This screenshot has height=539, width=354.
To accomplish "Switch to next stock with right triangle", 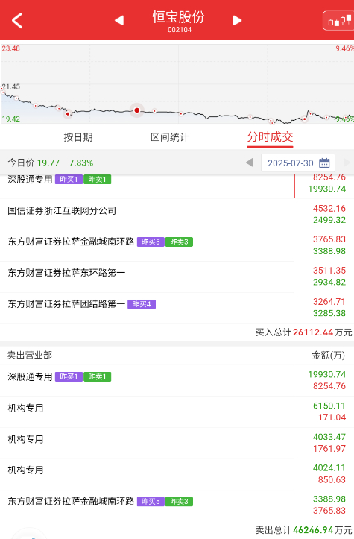I will click(237, 20).
